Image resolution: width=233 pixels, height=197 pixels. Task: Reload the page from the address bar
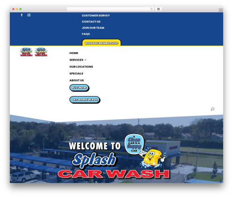[x=151, y=9]
